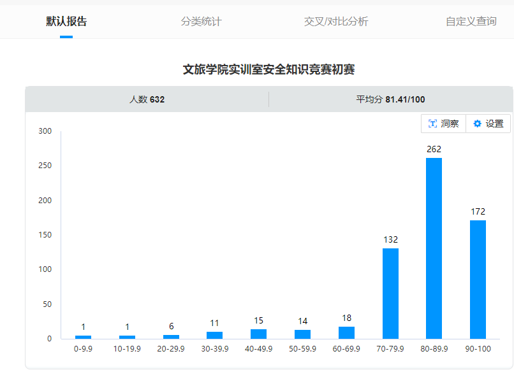This screenshot has width=514, height=370.
Task: Click the 60-69.9 bar showing 18
Action: tap(346, 332)
